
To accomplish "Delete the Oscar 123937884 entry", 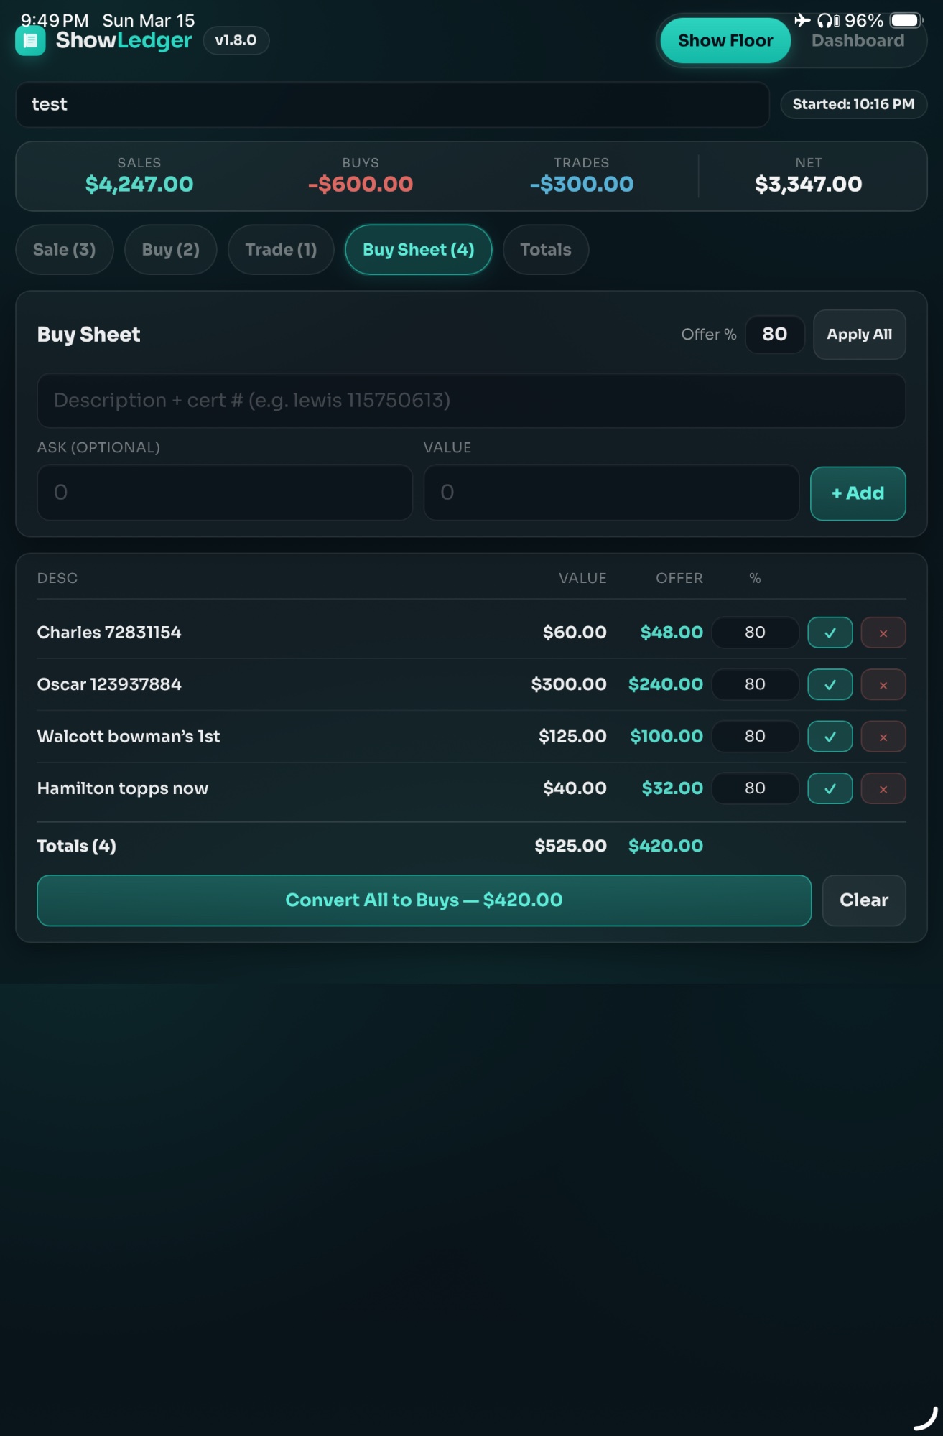I will pyautogui.click(x=883, y=684).
